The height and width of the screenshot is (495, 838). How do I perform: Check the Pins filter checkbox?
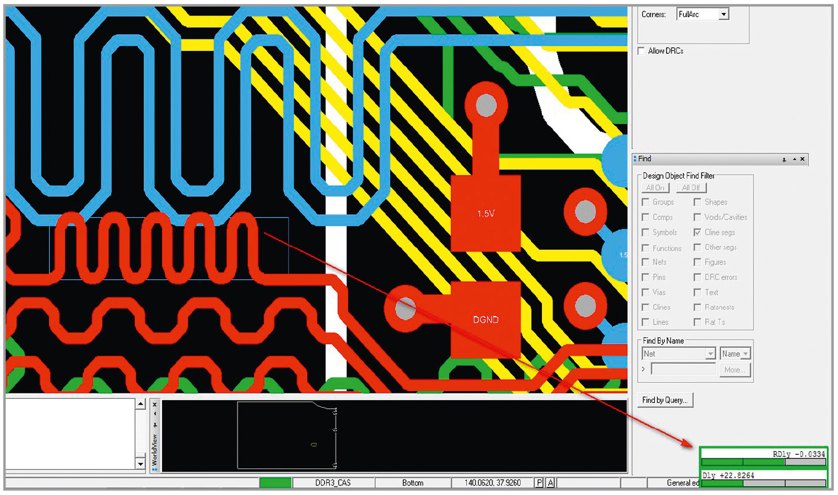645,278
